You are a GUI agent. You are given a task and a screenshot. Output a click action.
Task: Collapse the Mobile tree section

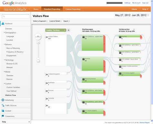click(x=4, y=72)
